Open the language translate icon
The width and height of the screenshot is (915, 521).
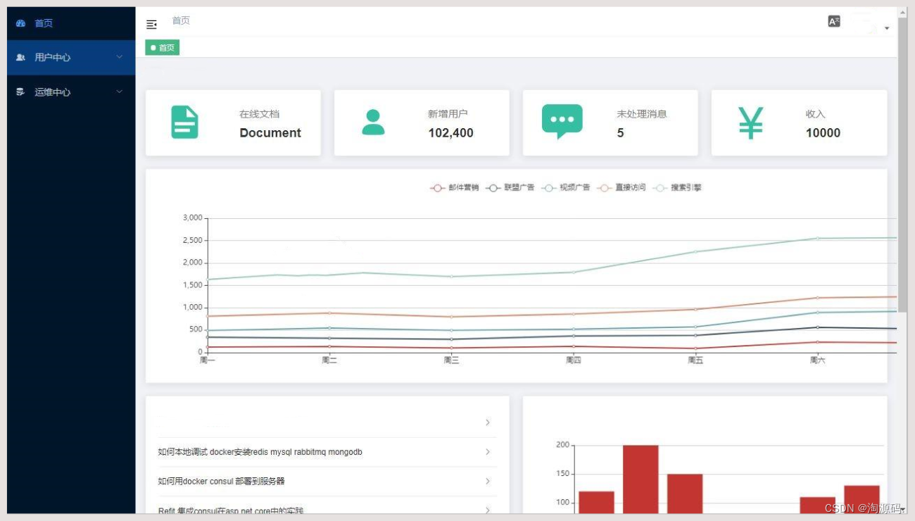tap(834, 21)
